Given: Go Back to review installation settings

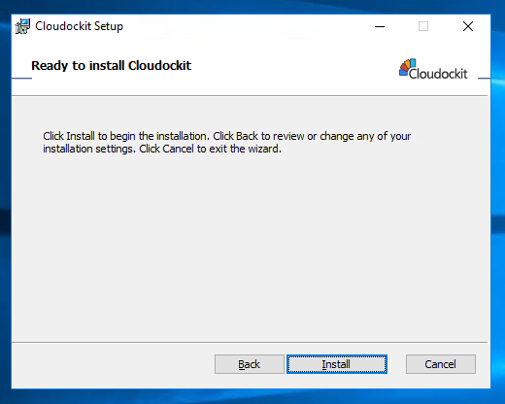Looking at the screenshot, I should [249, 364].
